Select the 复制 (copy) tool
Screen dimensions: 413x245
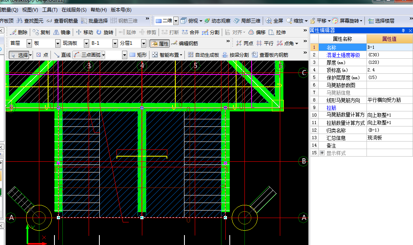pyautogui.click(x=41, y=32)
